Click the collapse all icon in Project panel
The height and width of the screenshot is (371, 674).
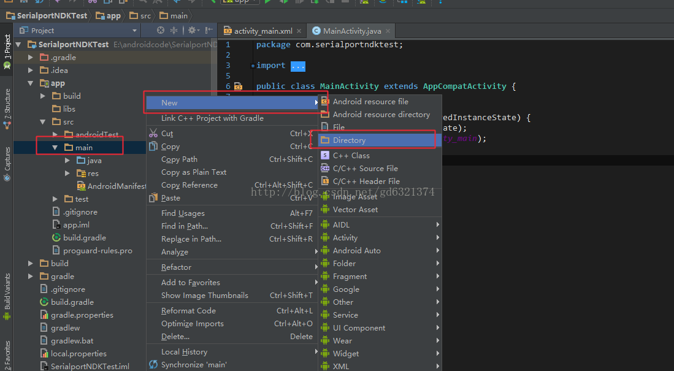click(x=174, y=30)
